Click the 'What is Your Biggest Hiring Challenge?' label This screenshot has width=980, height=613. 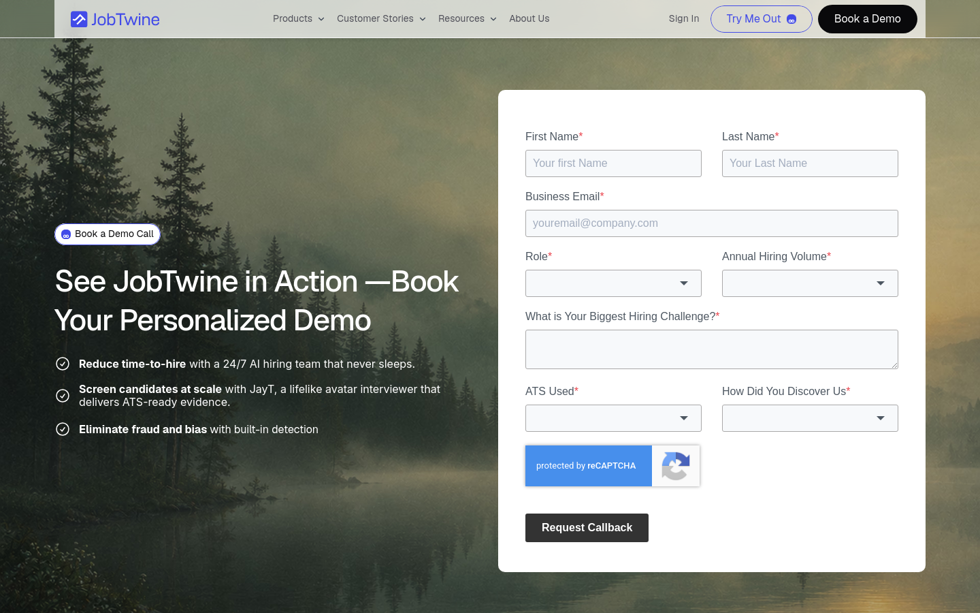pyautogui.click(x=622, y=316)
